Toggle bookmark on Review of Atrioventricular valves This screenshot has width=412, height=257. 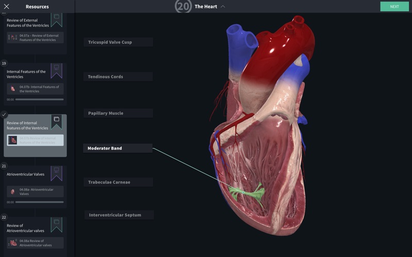pos(57,225)
